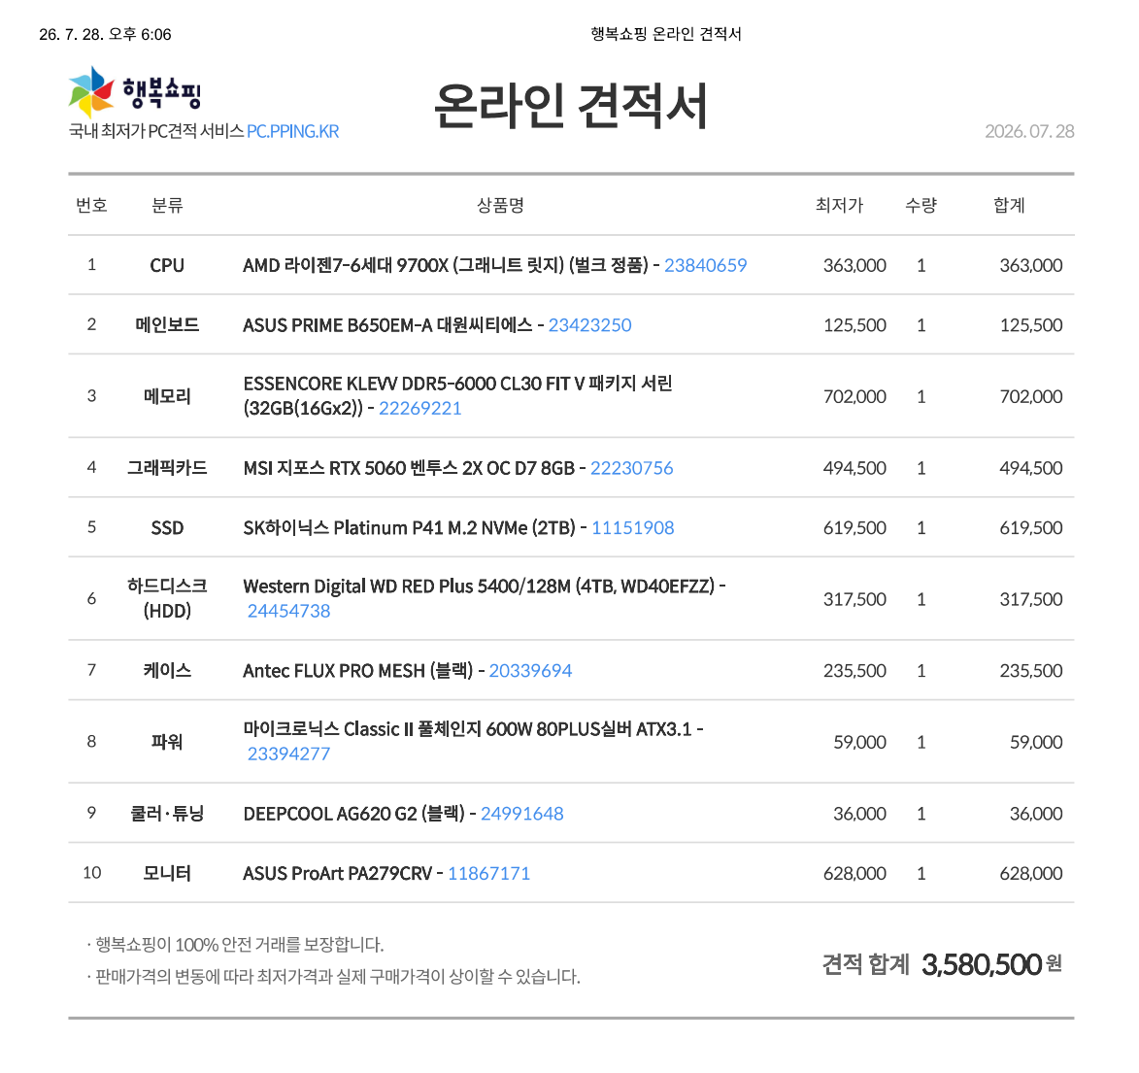Image resolution: width=1139 pixels, height=1073 pixels.
Task: Open memory product link 22269221
Action: (419, 408)
